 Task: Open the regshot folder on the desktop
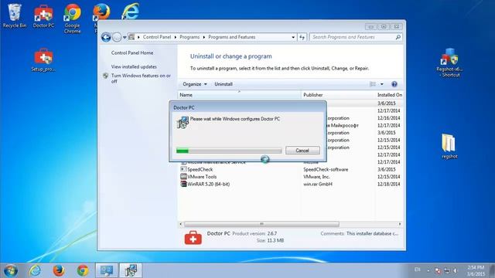coord(449,146)
